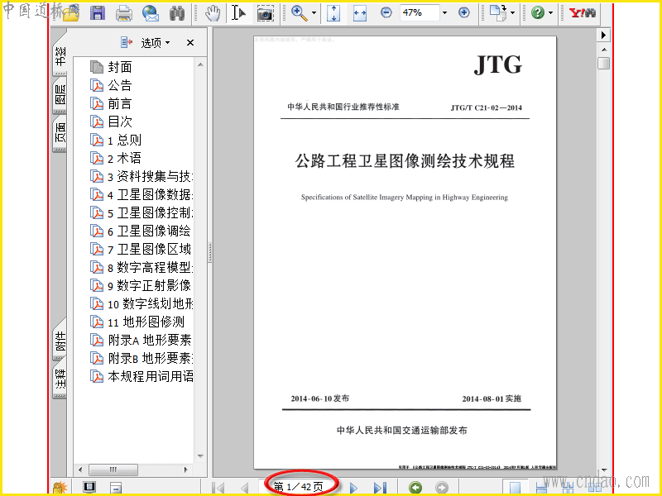
Task: Open the binoculars Search tool
Action: click(177, 13)
